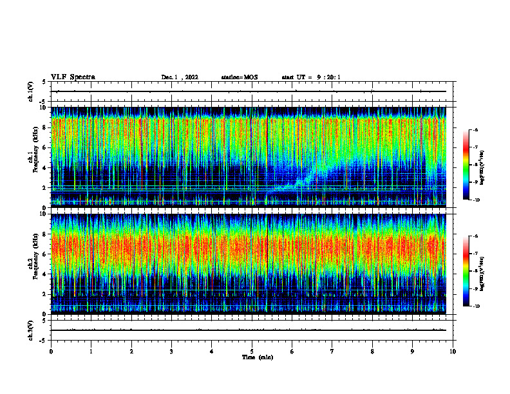The image size is (510, 394).
Task: Click the "ch.1(V)" waveform axis label
Action: coord(31,91)
